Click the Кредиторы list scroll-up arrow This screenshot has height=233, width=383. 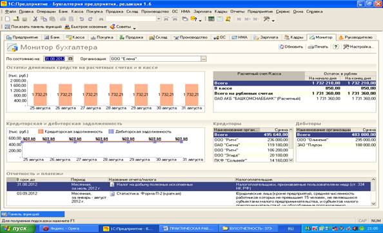pos(291,129)
